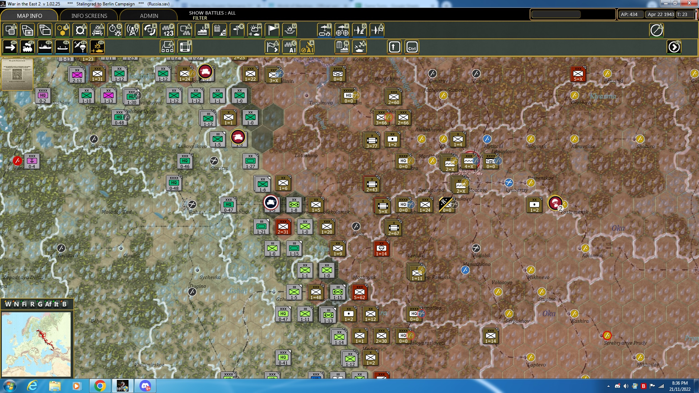Click a location on the minimap
The height and width of the screenshot is (393, 699).
(36, 344)
